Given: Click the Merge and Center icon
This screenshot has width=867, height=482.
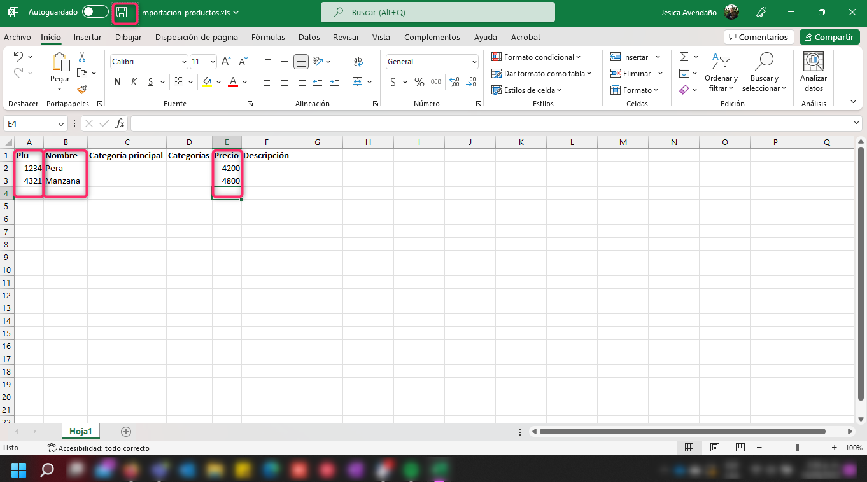Looking at the screenshot, I should click(x=358, y=82).
